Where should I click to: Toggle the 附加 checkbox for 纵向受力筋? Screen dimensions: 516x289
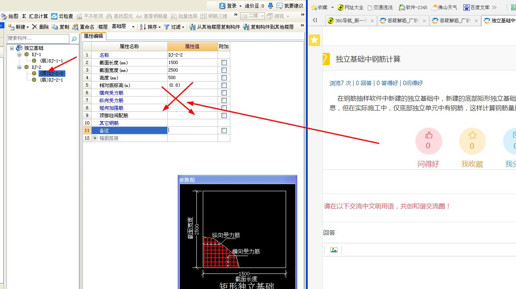(224, 100)
